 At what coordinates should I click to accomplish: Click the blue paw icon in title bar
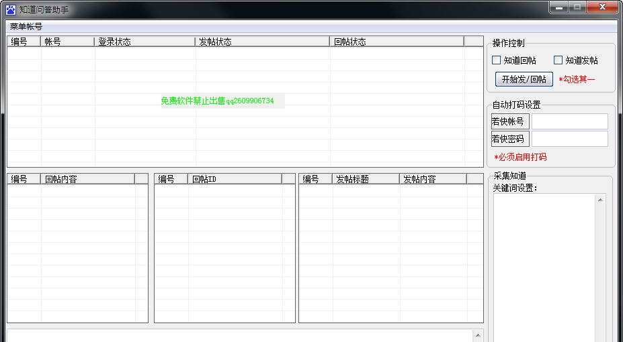11,9
